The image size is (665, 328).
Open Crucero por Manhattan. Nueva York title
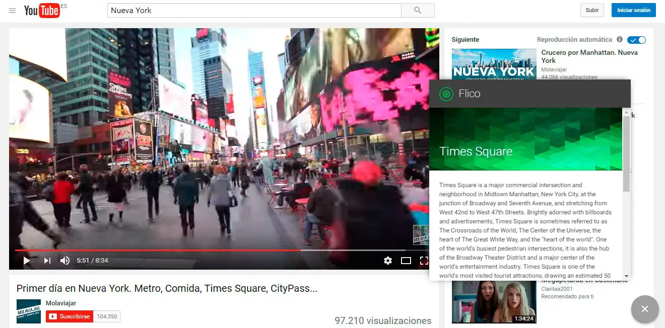pos(589,56)
